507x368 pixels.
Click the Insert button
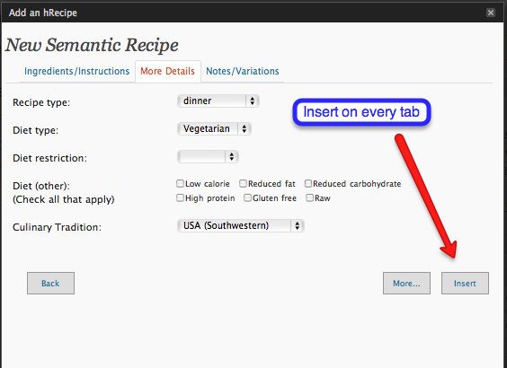pyautogui.click(x=465, y=283)
